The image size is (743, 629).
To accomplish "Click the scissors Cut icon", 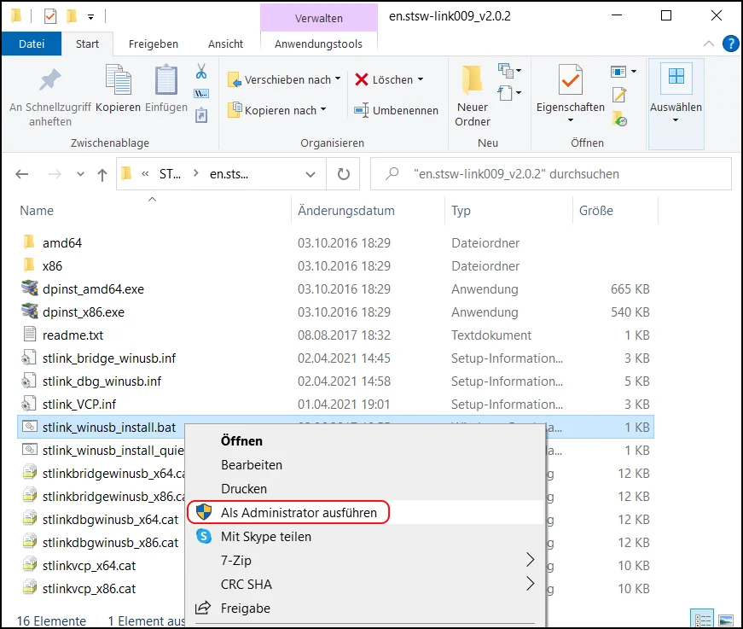I will tap(201, 71).
